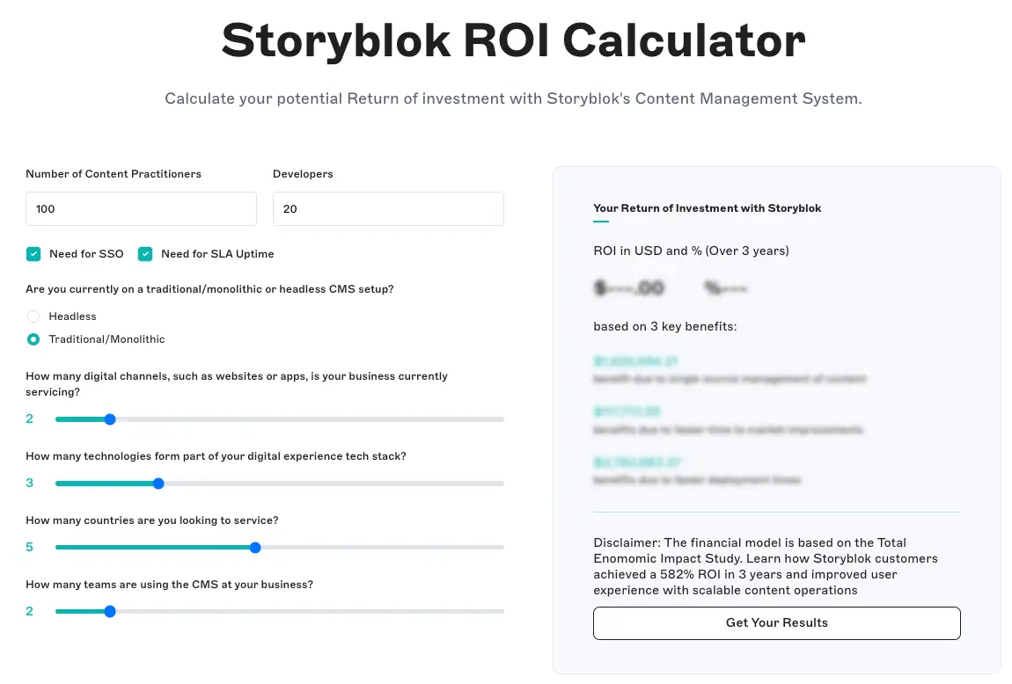Image resolution: width=1012 pixels, height=684 pixels.
Task: Click the Number of Content Practitioners field
Action: click(141, 208)
